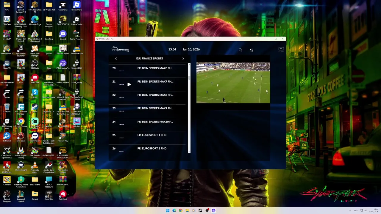Image resolution: width=381 pixels, height=214 pixels.
Task: Select the Chess Ultra desktop icon
Action: pyautogui.click(x=49, y=196)
